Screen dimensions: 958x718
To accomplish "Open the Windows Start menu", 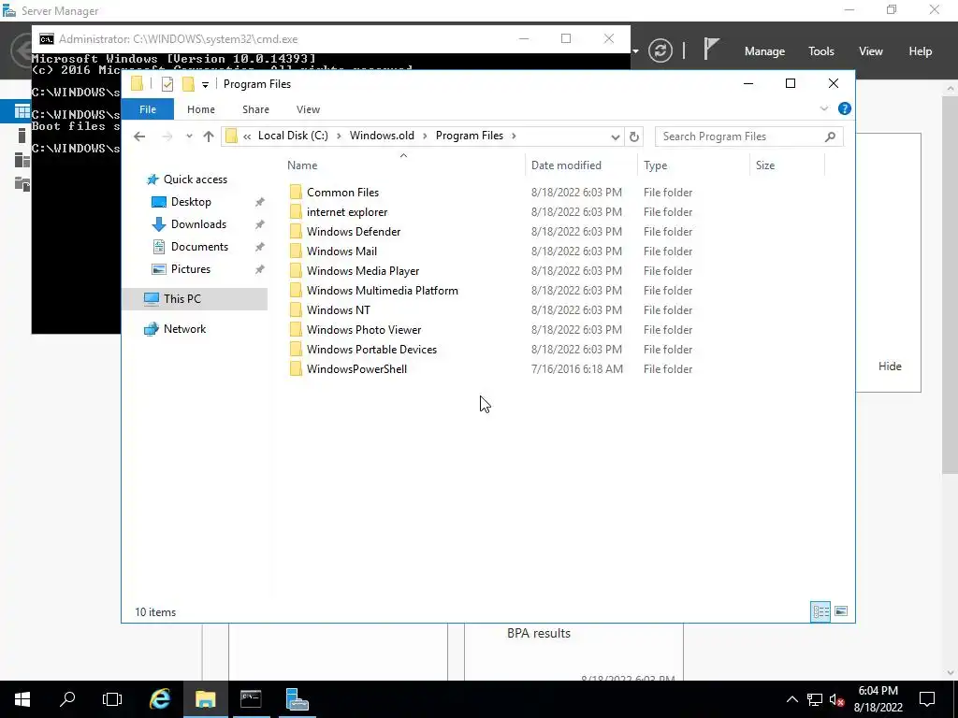I will coord(22,699).
